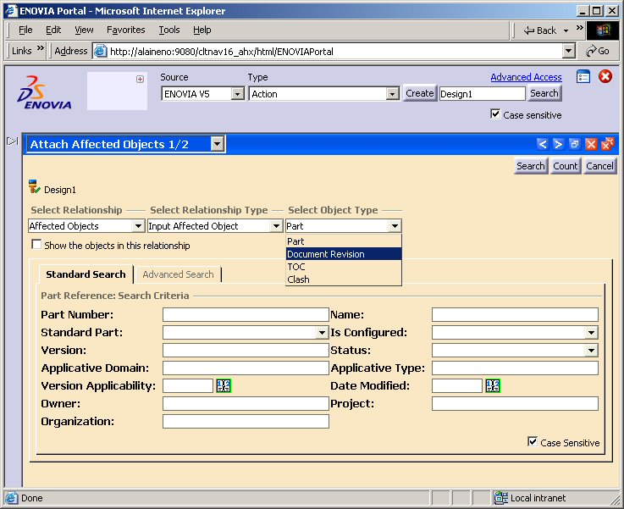Click the Owner input field
624x509 pixels.
(x=246, y=403)
